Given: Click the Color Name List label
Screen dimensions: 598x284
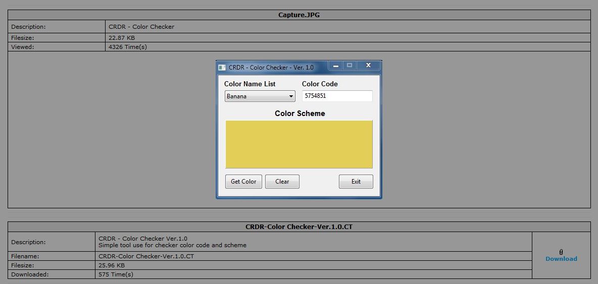Looking at the screenshot, I should (250, 84).
